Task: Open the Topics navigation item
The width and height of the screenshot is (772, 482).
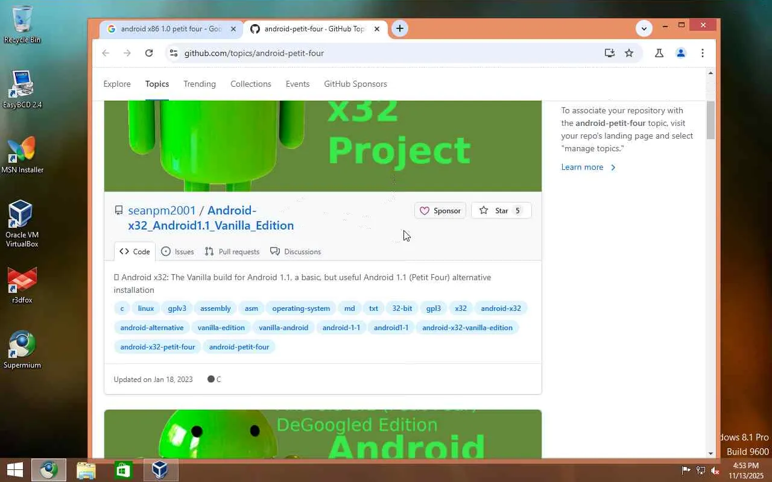Action: tap(157, 84)
